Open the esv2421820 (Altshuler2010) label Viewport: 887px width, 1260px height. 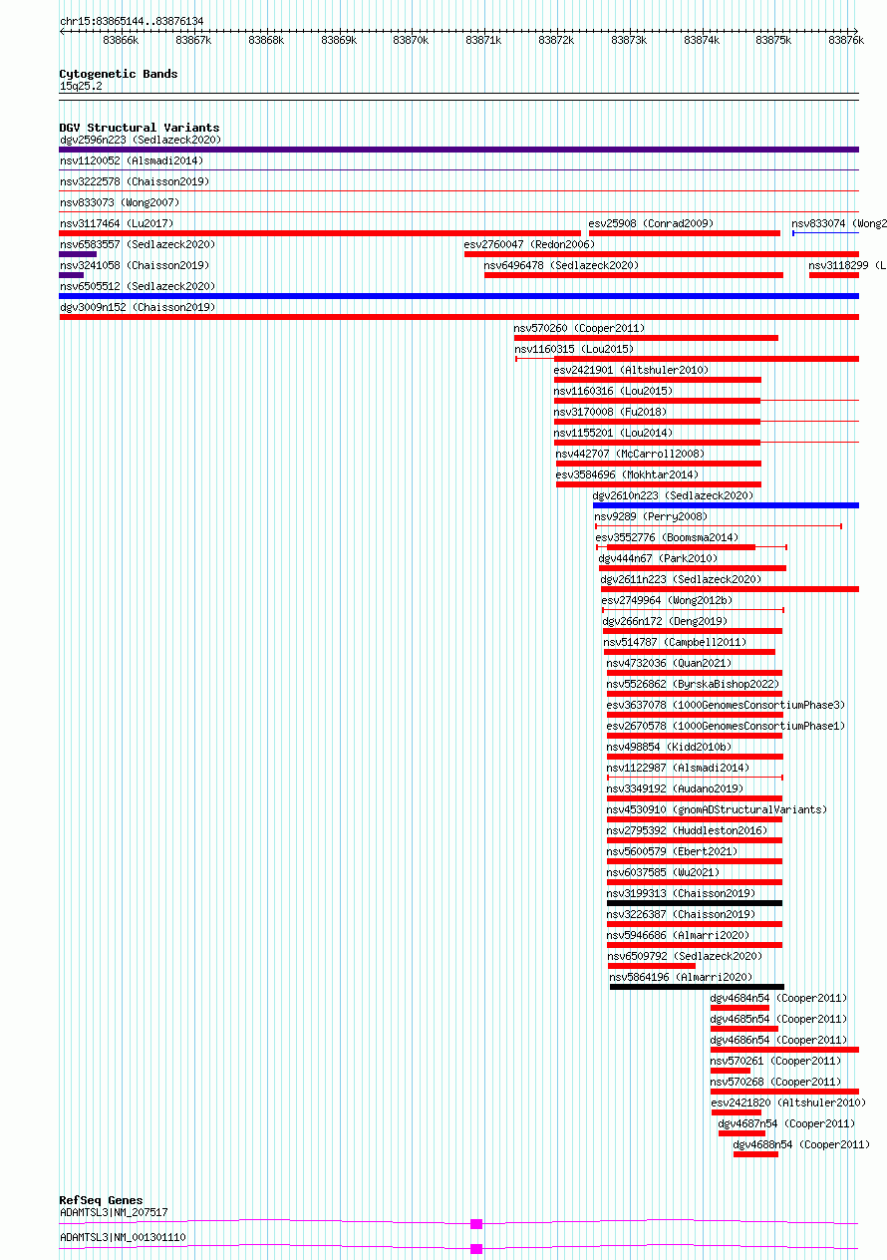click(788, 1103)
